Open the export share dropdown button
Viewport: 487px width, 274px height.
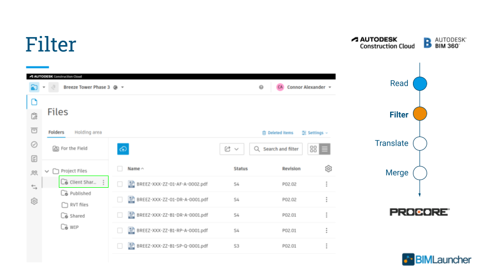point(232,149)
